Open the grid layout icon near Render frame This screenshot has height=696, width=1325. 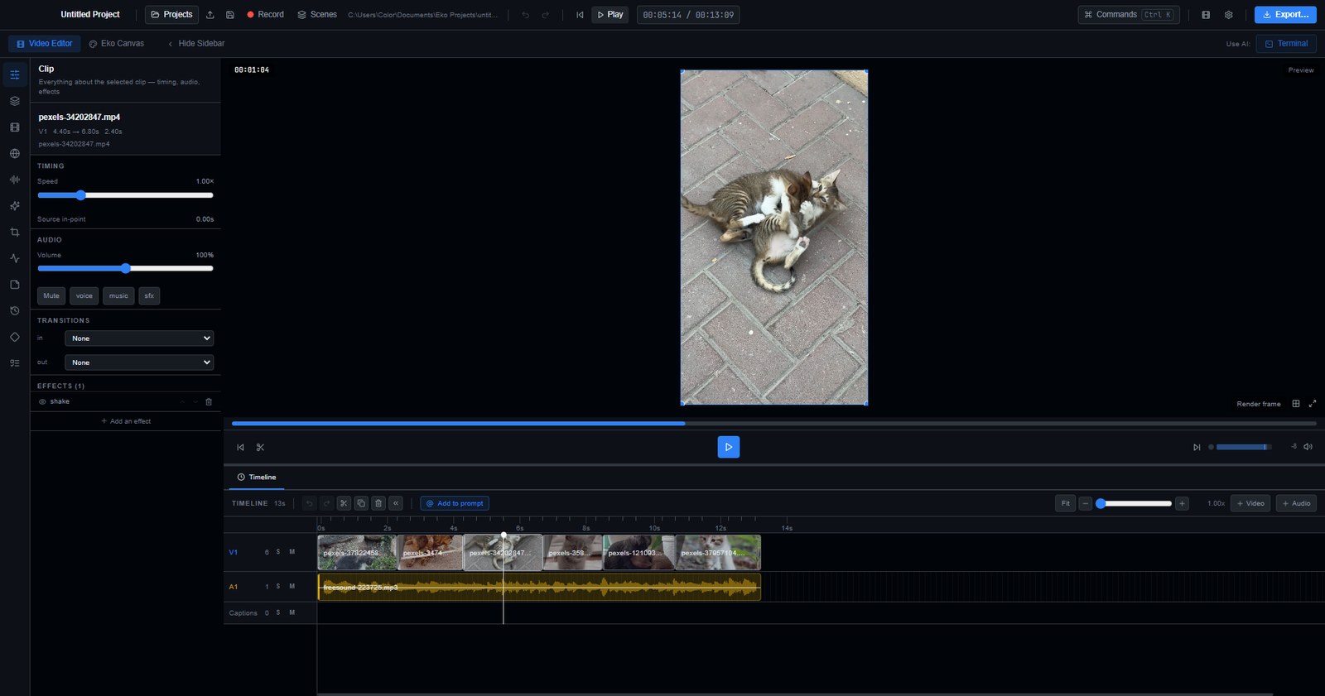[x=1296, y=404]
